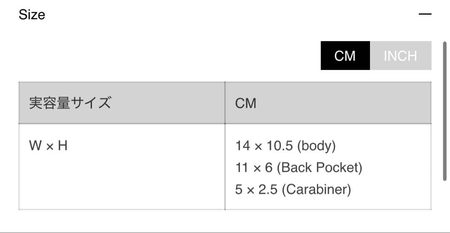Click the word "Carabiner" in the table
450x233 pixels.
pyautogui.click(x=316, y=190)
